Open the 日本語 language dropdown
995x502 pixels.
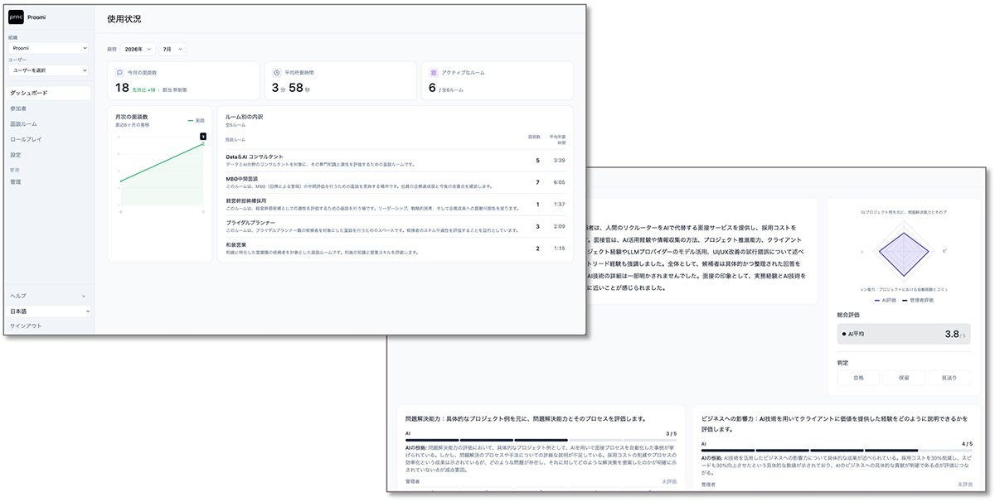tap(49, 311)
